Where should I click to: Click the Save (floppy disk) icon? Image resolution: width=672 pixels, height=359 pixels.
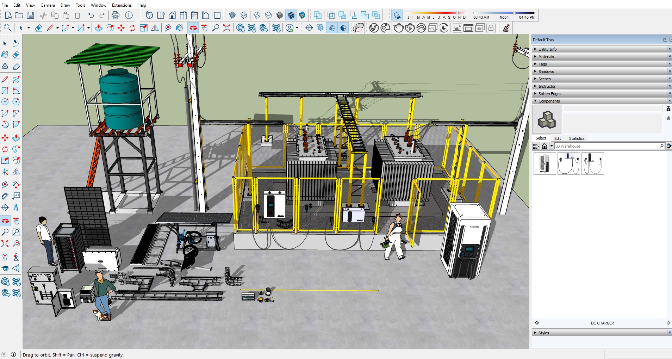pyautogui.click(x=31, y=15)
